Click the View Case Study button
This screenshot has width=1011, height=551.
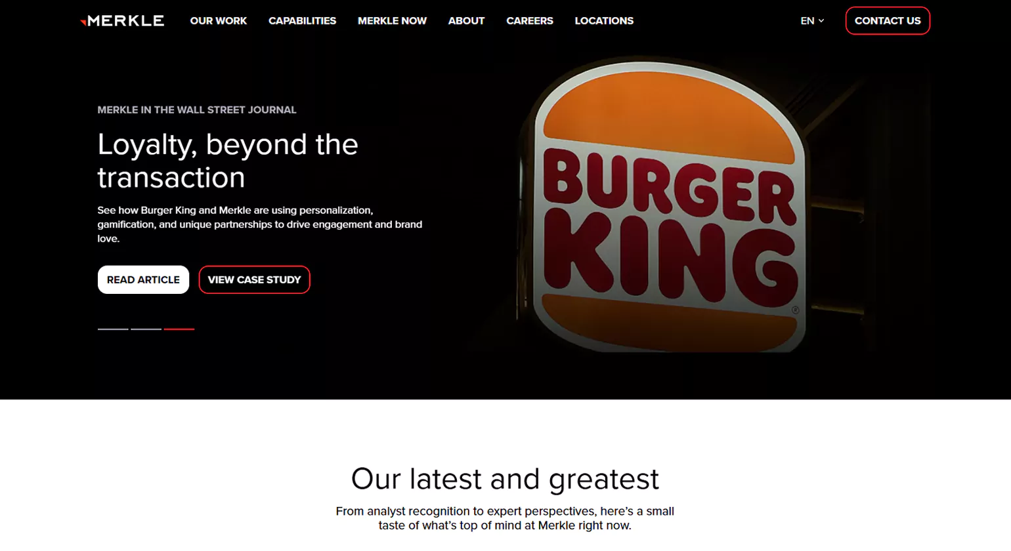(254, 279)
